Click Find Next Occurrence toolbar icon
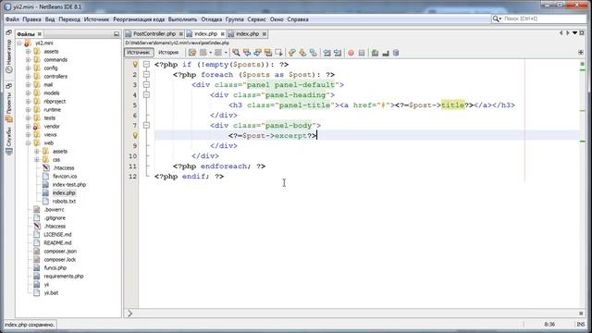Screen dimensions: 592x333 click(257, 53)
